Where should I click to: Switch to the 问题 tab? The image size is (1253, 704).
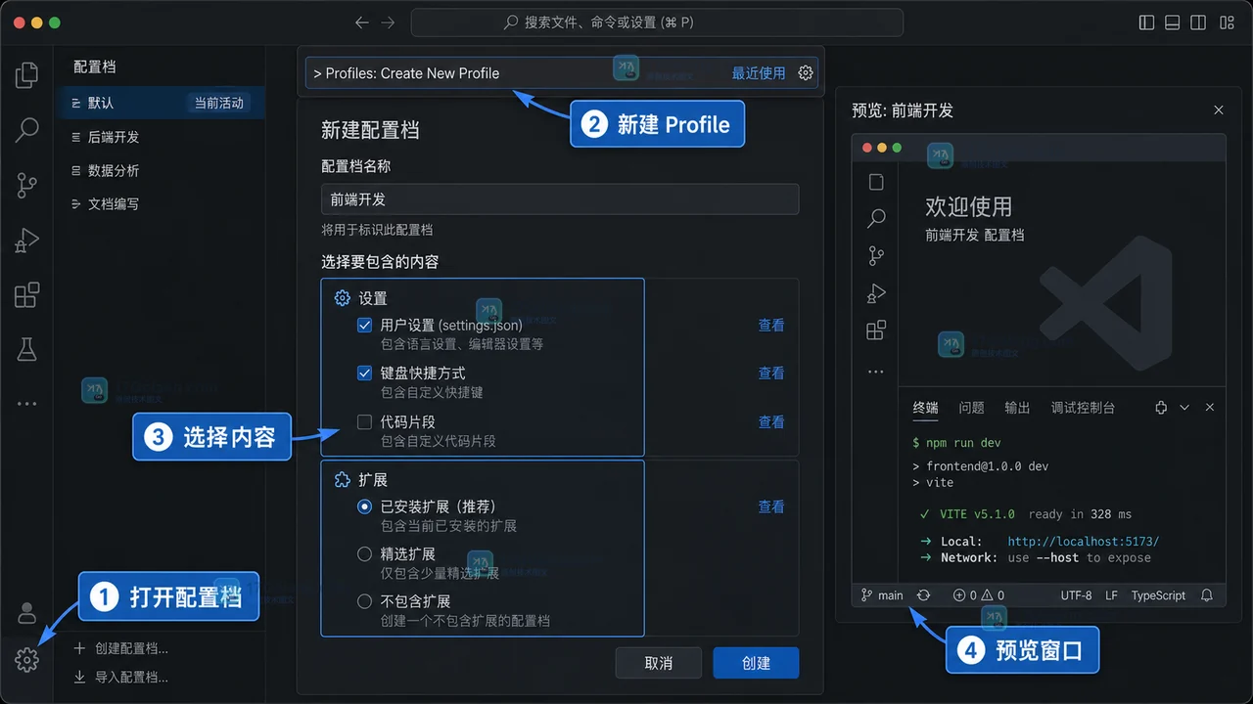click(x=971, y=408)
